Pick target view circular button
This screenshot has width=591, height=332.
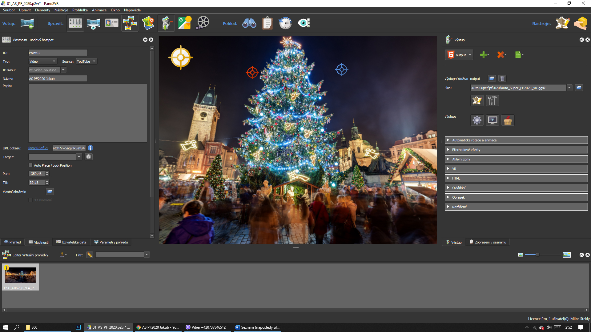tap(89, 157)
